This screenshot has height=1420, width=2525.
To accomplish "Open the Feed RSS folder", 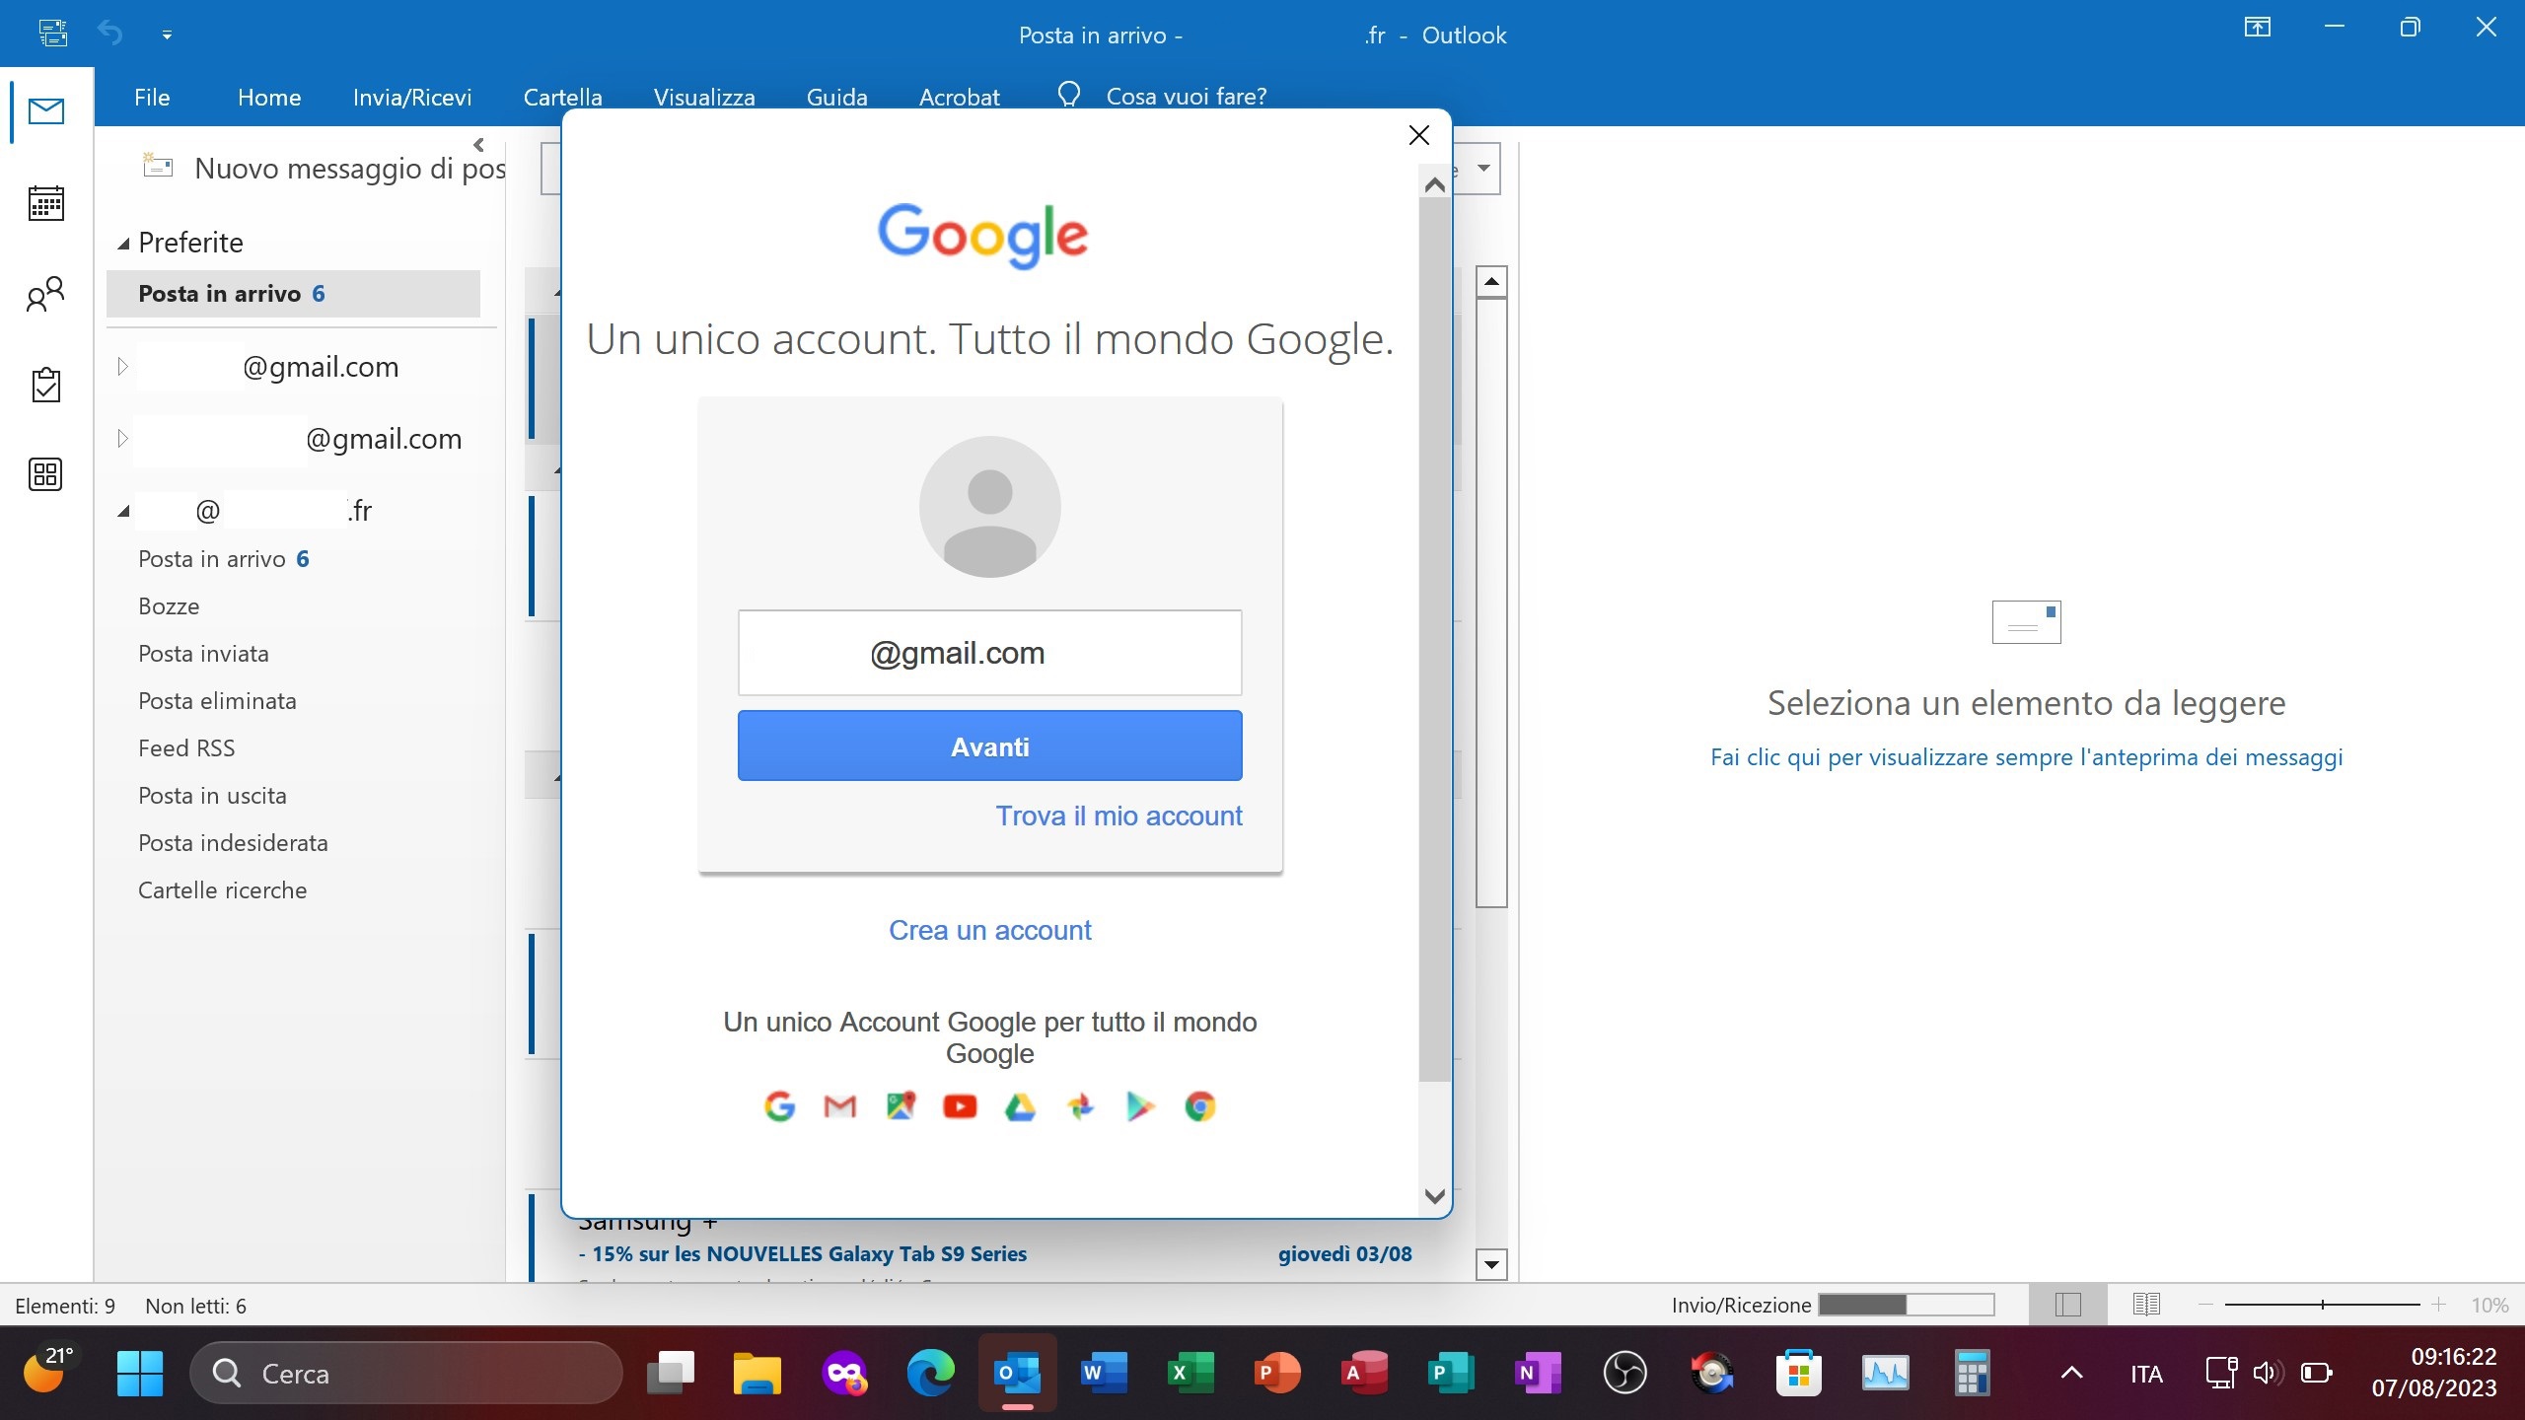I will click(186, 748).
